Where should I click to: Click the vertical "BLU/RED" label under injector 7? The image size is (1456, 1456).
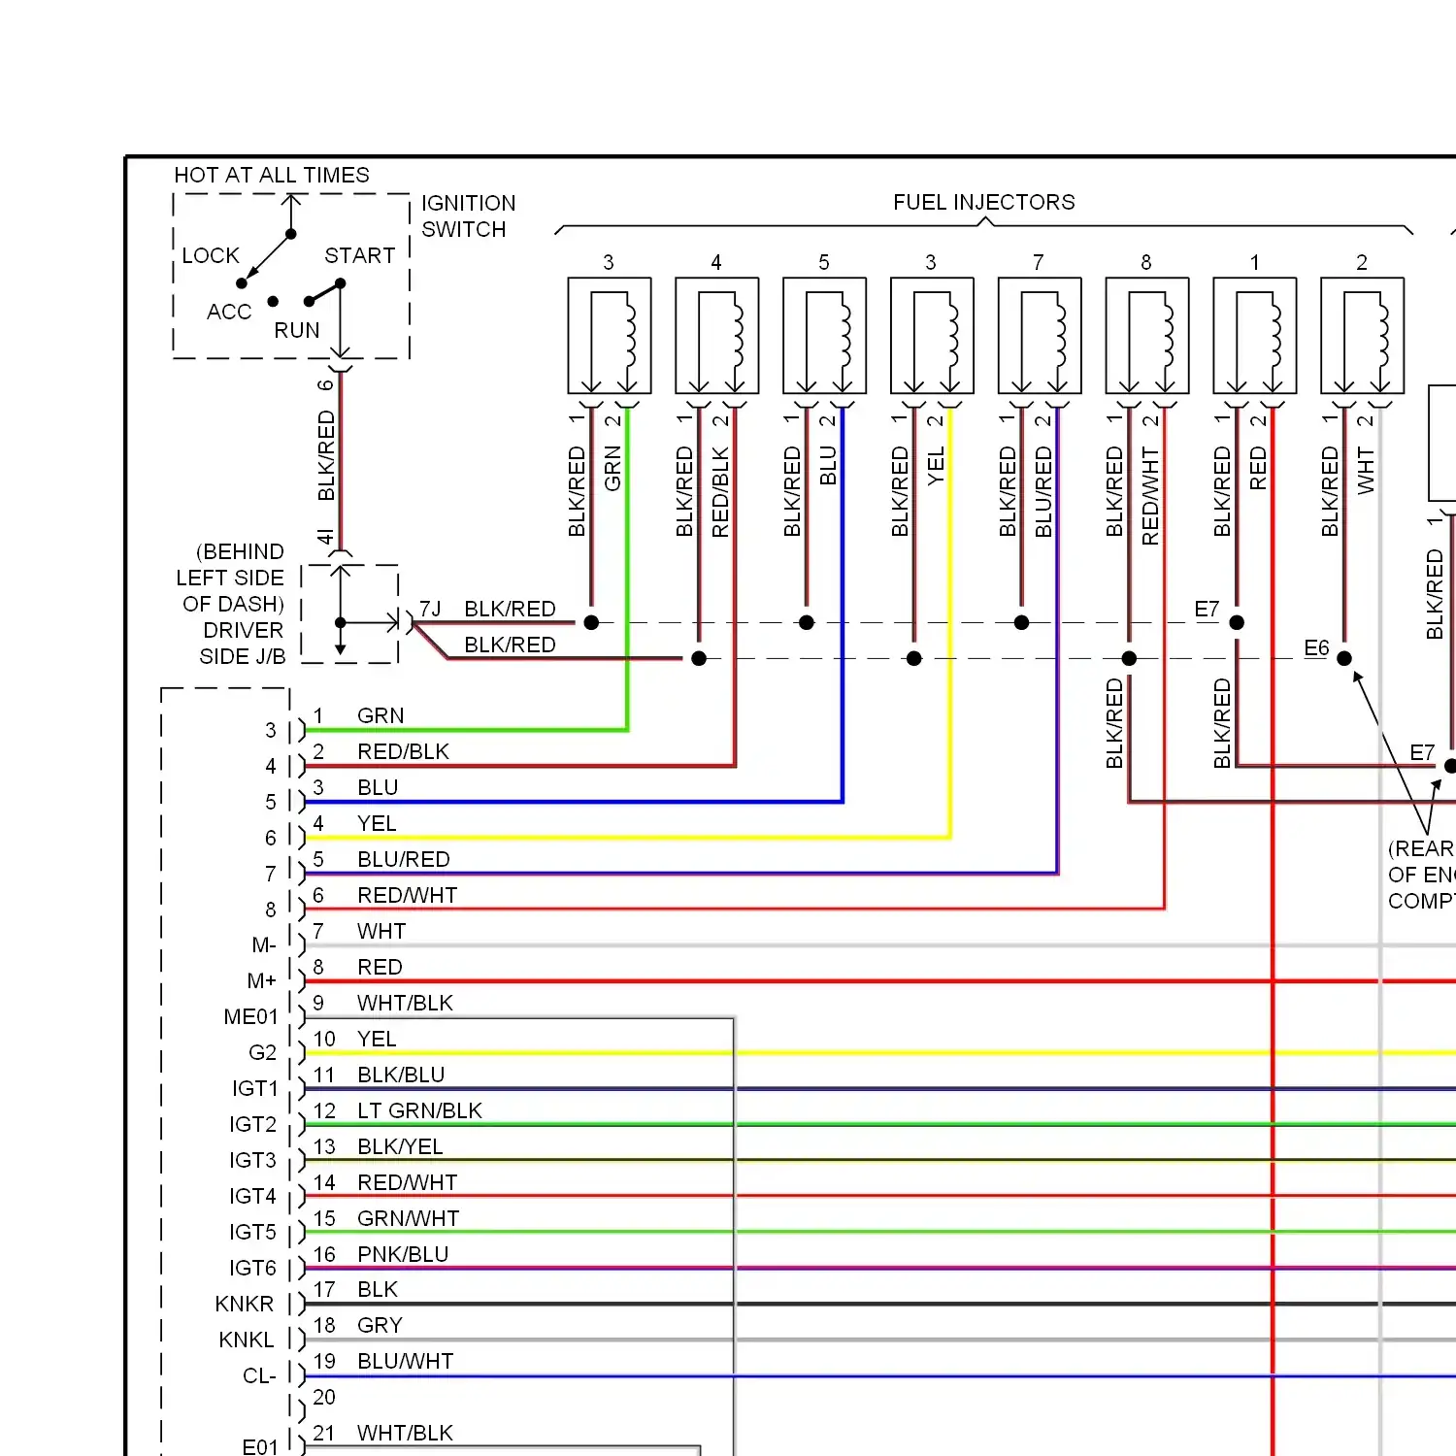click(x=1043, y=492)
